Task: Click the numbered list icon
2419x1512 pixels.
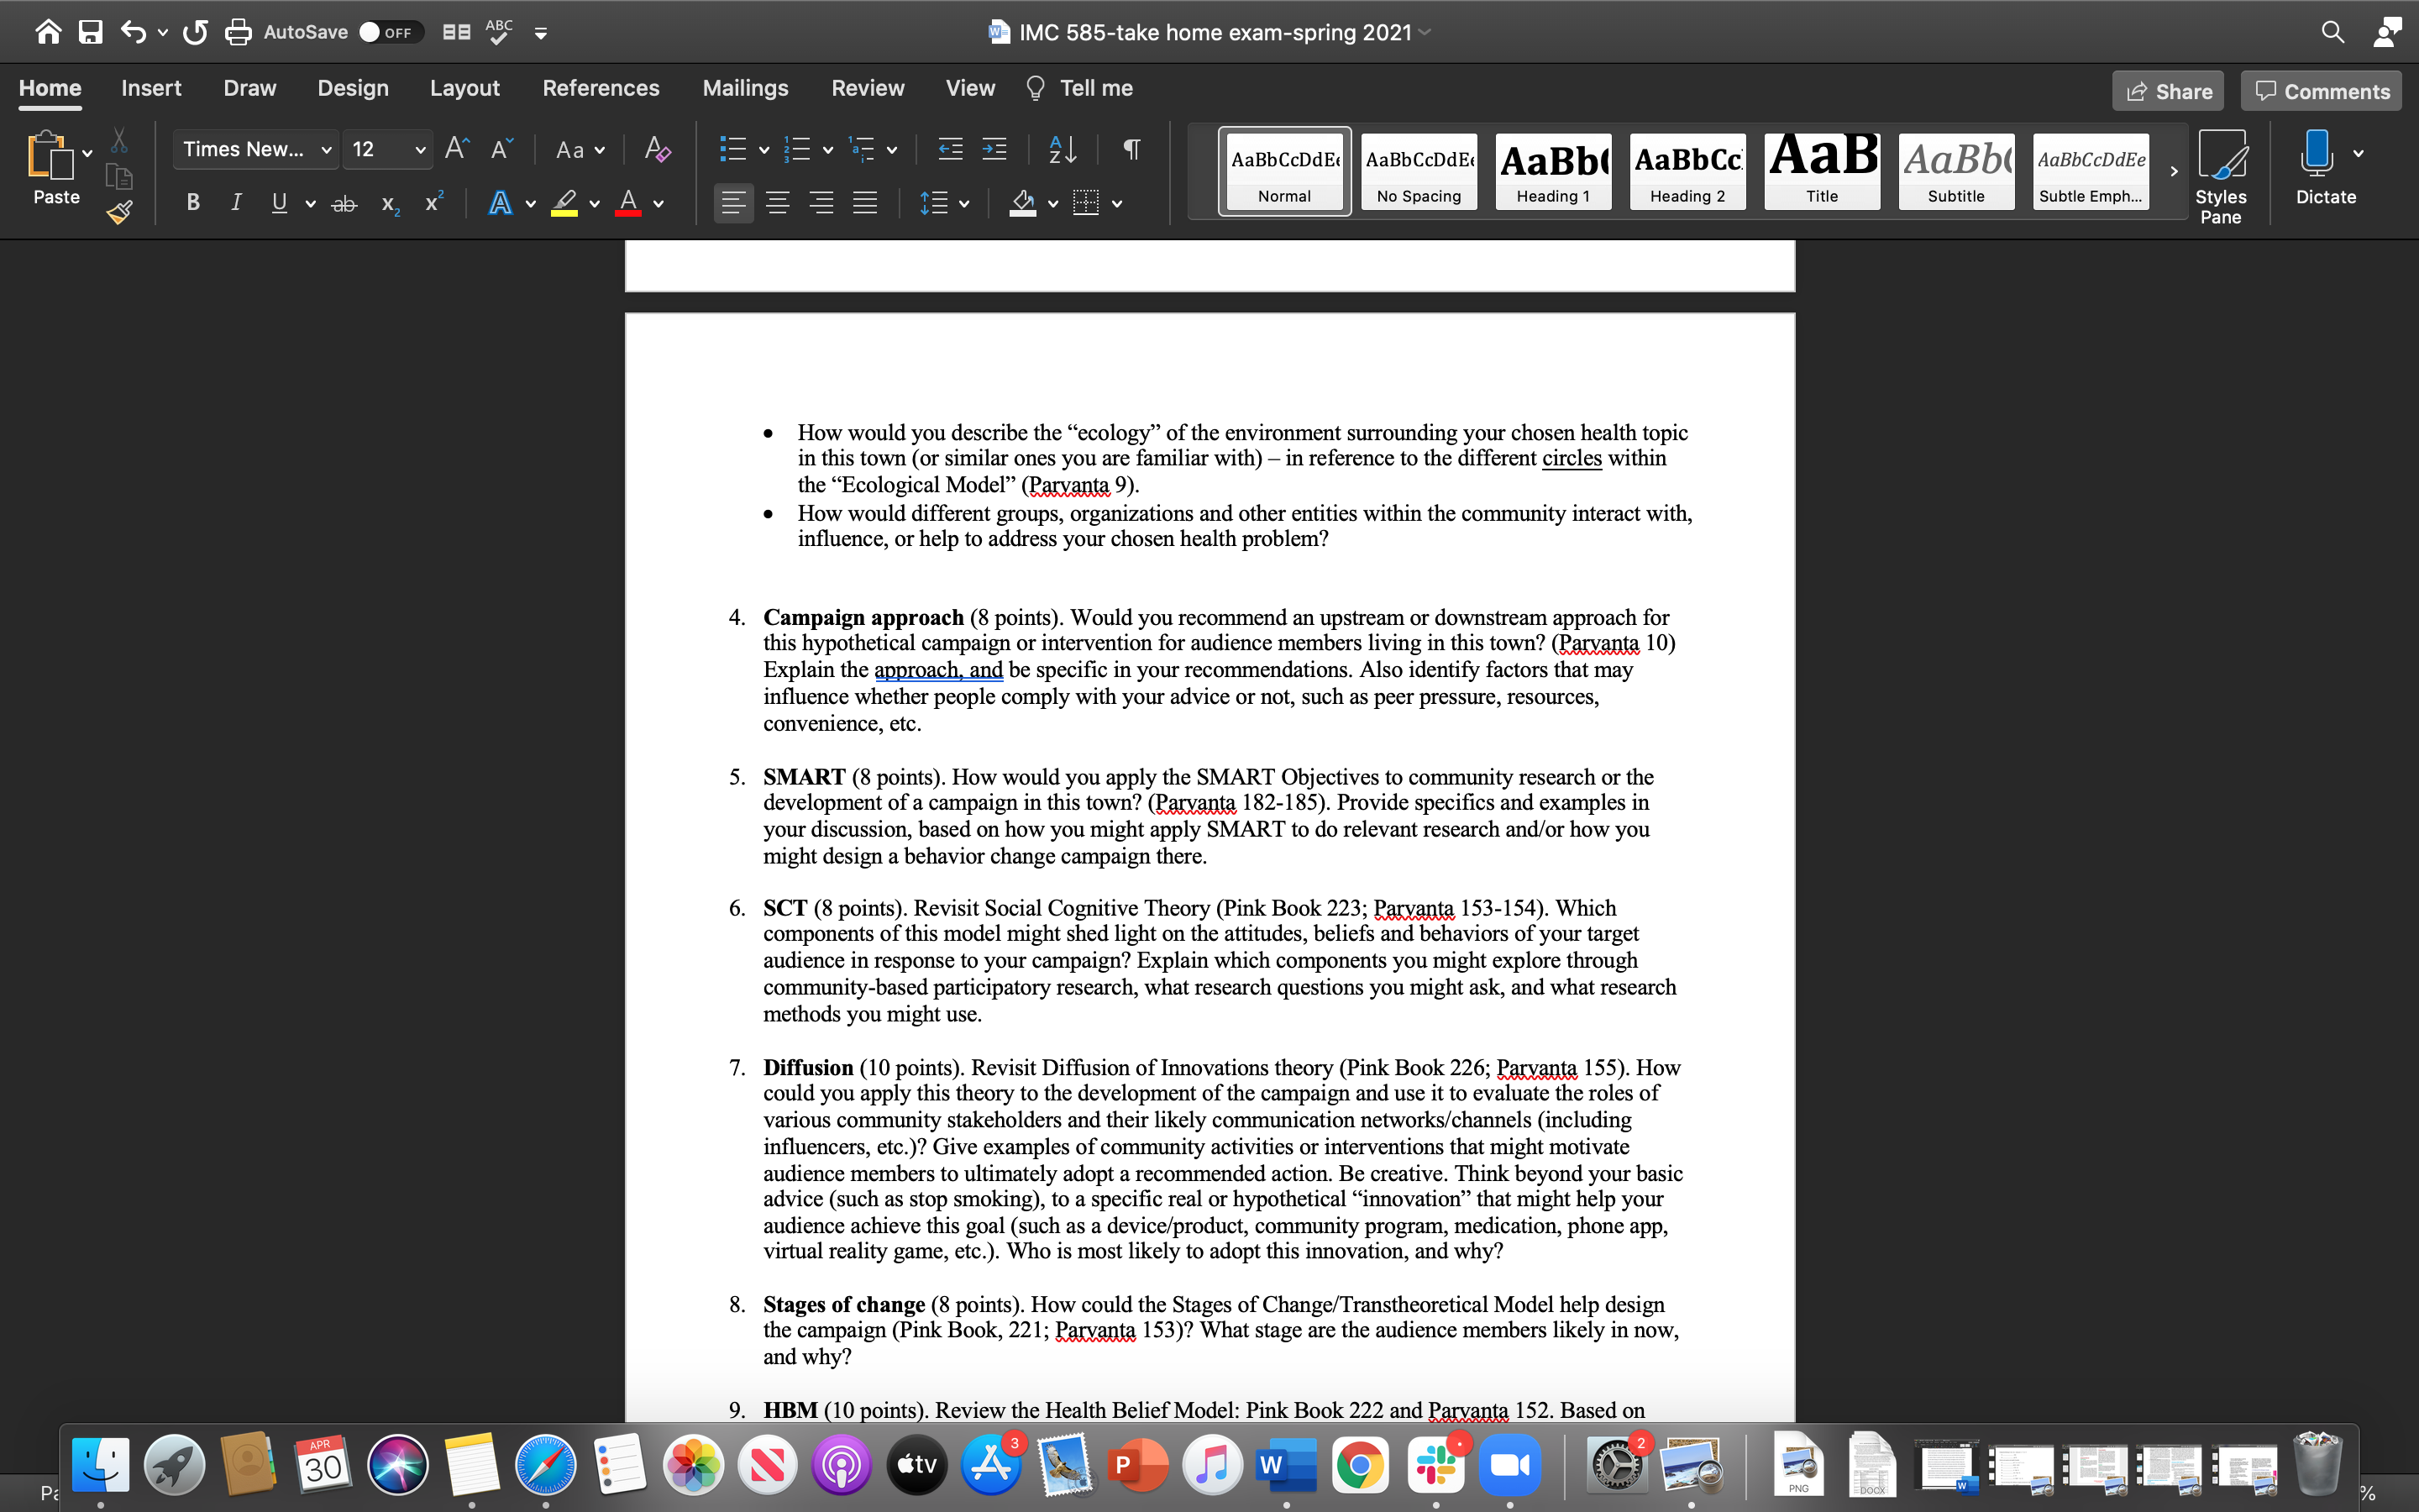Action: (796, 149)
